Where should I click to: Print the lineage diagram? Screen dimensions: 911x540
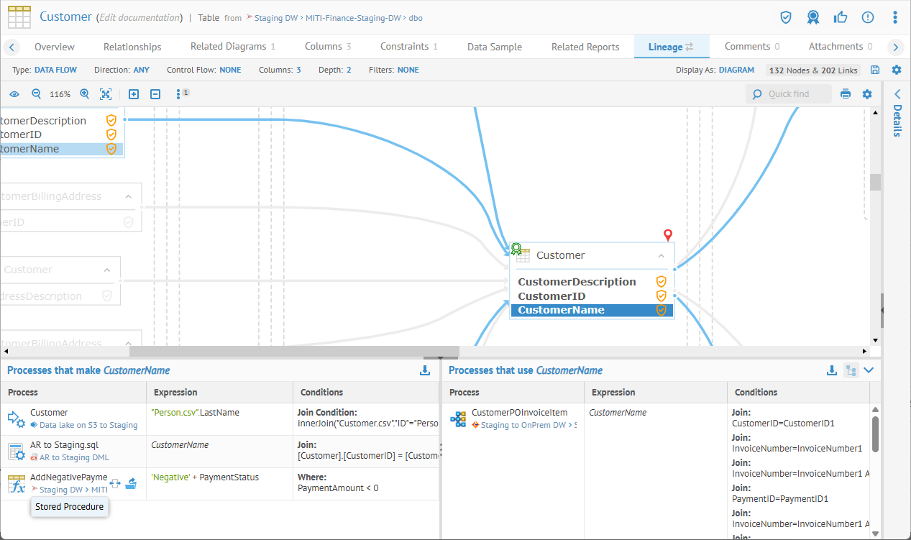(x=846, y=94)
